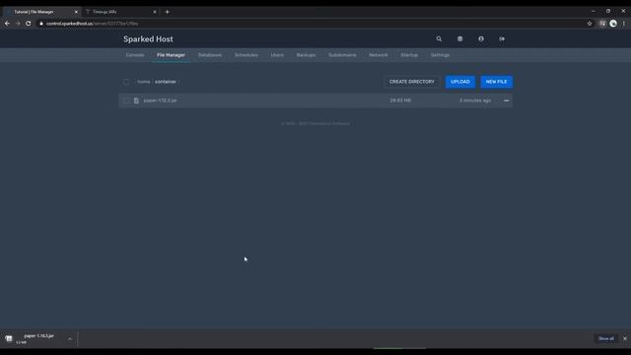Click the site lock icon in the address bar
Viewport: 631px width, 355px height.
pos(41,24)
